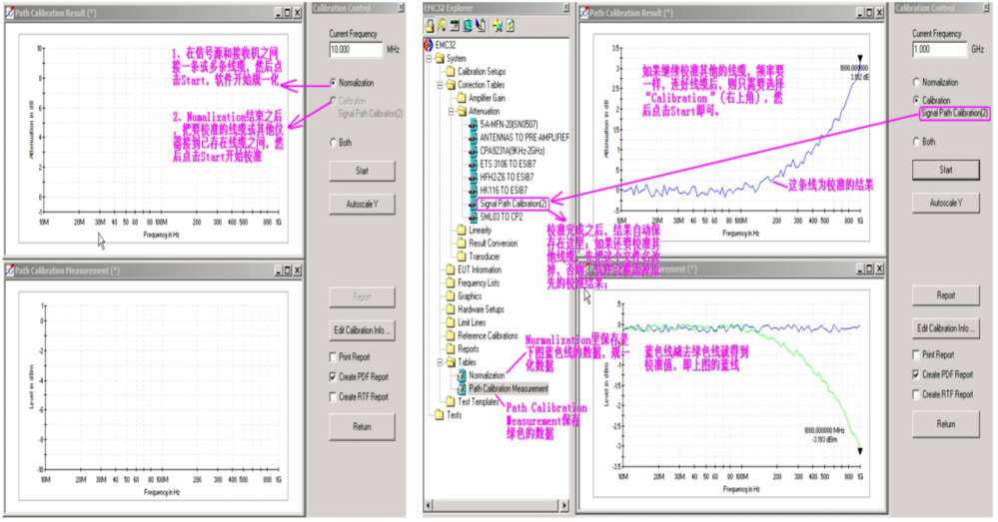The image size is (998, 522).
Task: Click Autoscale Y in right Calibration Control
Action: tap(946, 203)
